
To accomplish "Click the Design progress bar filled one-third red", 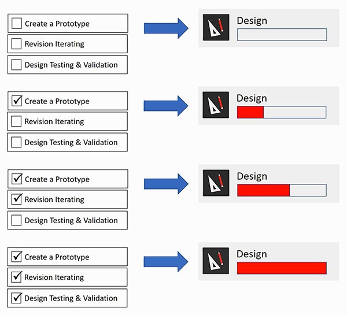I will pyautogui.click(x=282, y=112).
